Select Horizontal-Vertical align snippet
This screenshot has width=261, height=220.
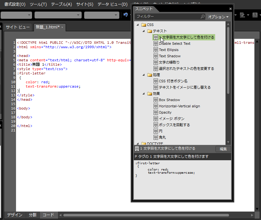pyautogui.click(x=179, y=106)
